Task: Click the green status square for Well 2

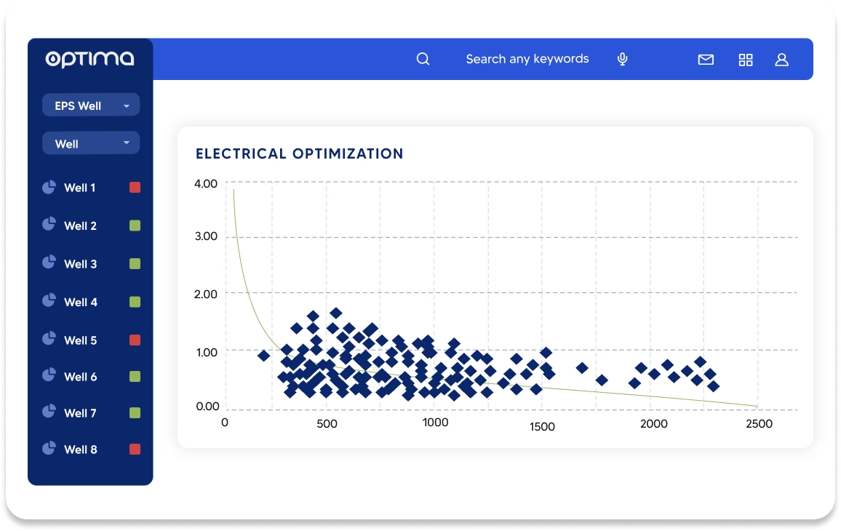Action: click(135, 225)
